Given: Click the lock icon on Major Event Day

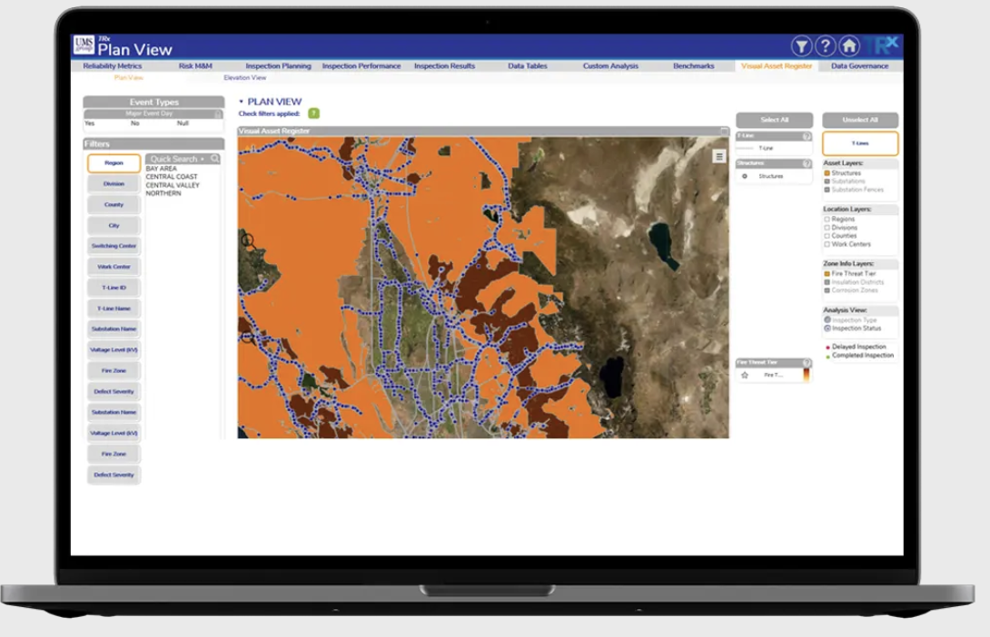Looking at the screenshot, I should (218, 114).
